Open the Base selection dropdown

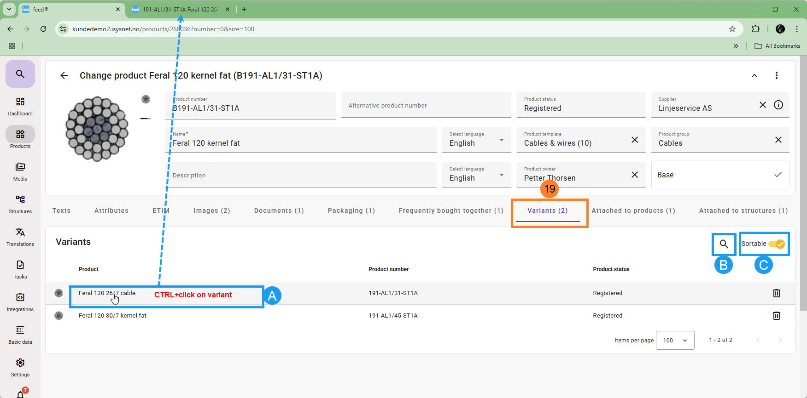point(719,175)
